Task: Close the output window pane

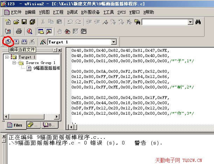Action: pos(4,136)
